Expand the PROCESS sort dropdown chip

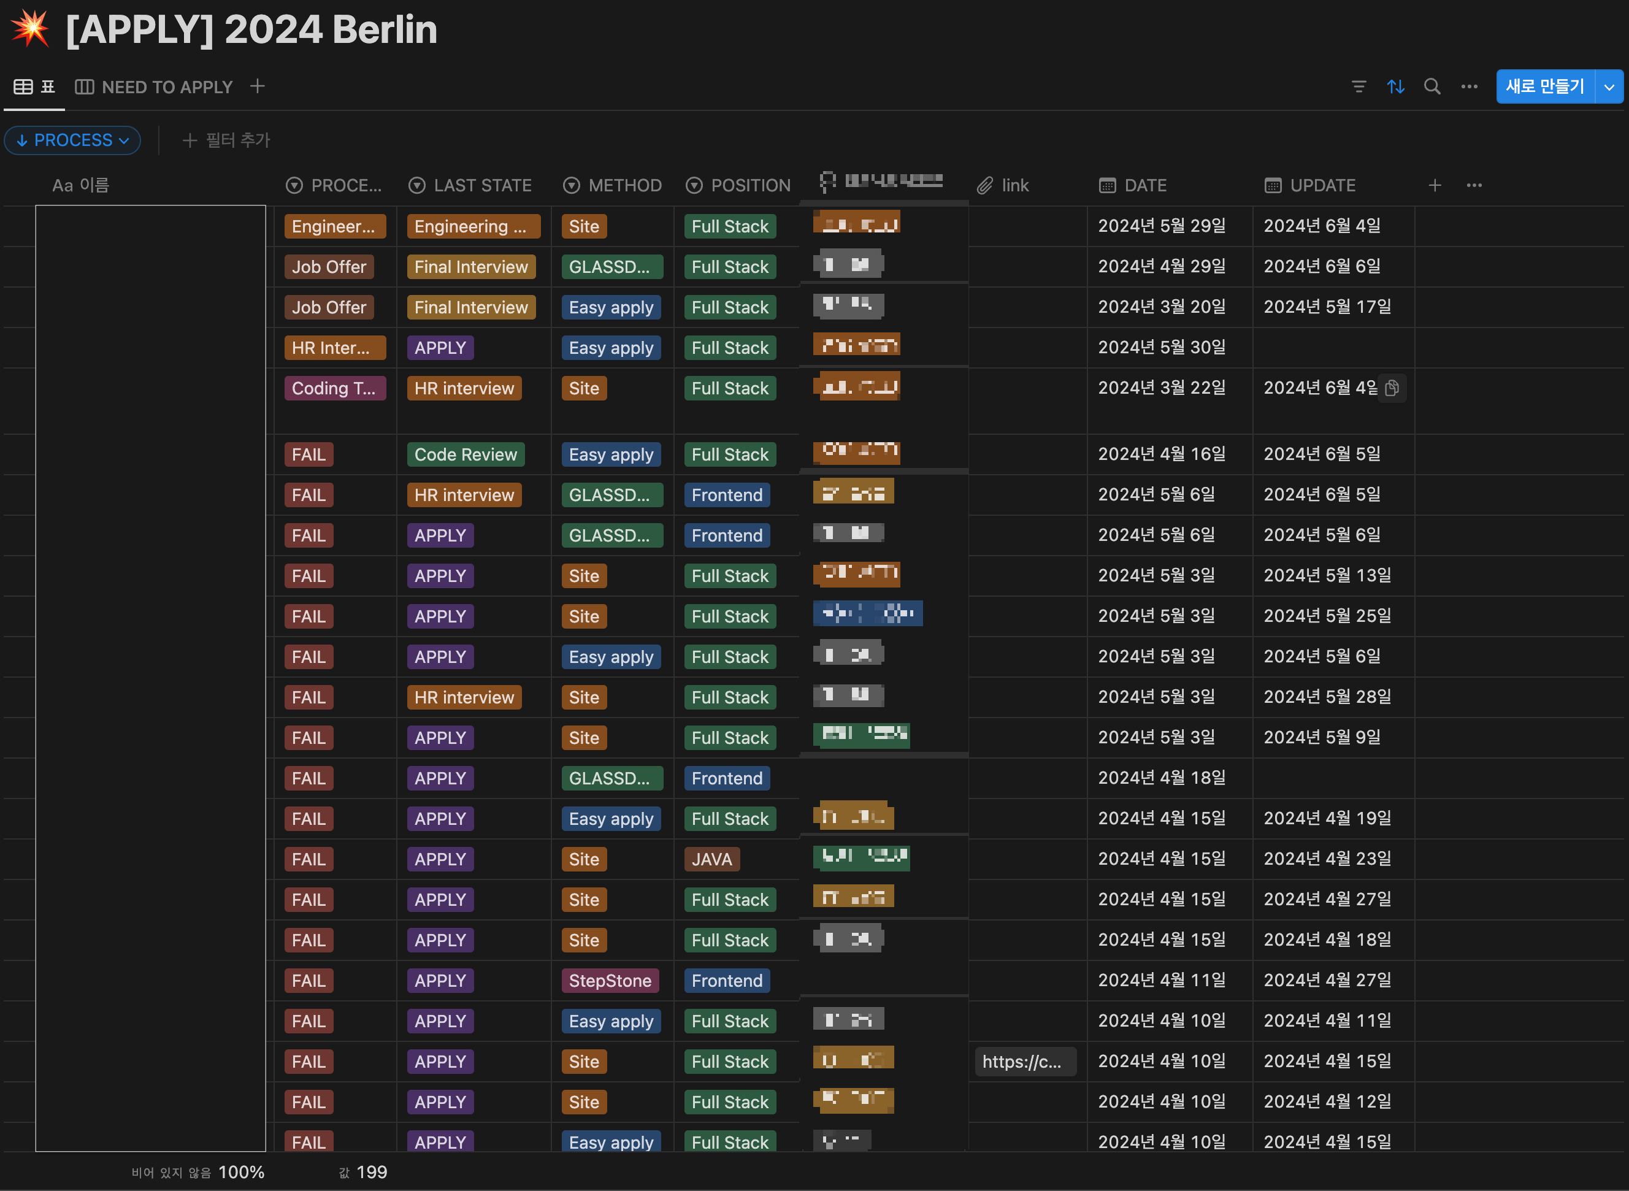click(72, 140)
